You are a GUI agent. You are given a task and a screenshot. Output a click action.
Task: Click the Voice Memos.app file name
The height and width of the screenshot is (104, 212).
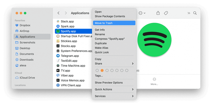(73, 80)
